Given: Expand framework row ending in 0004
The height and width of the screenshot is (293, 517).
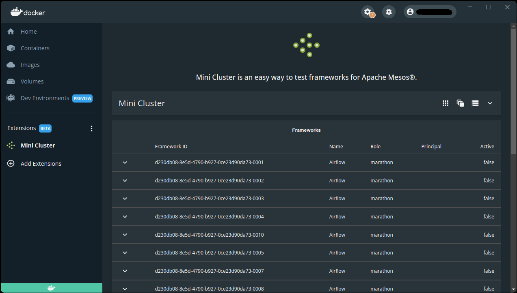Looking at the screenshot, I should (125, 217).
